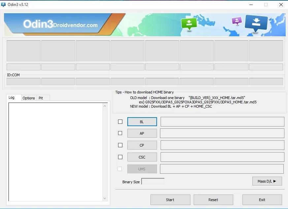Click the CSC file path field

point(222,157)
